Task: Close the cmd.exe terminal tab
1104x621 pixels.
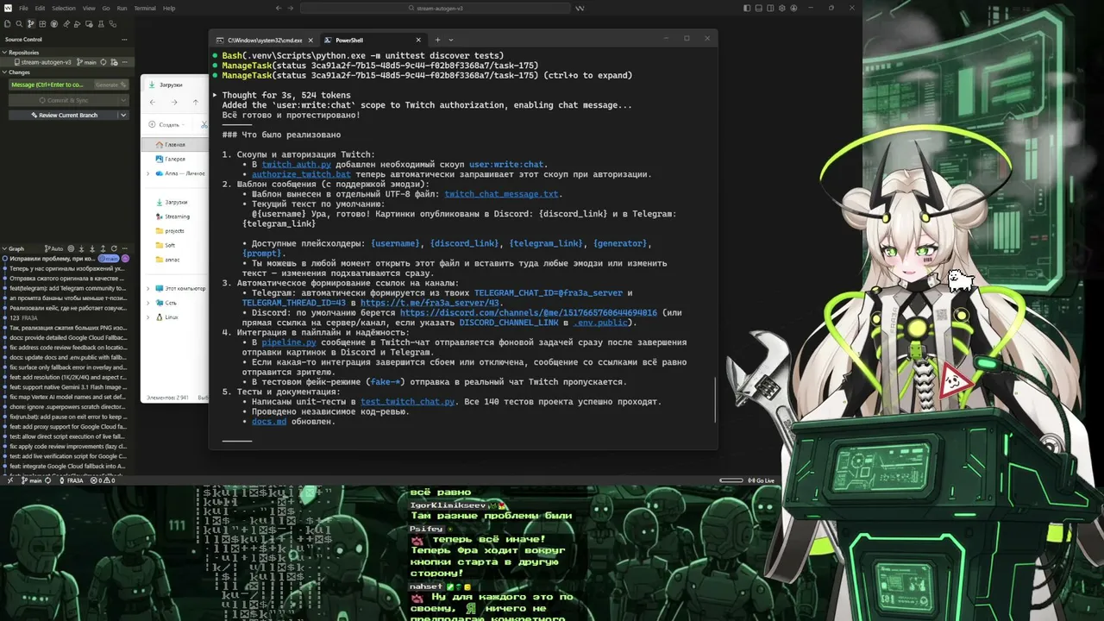Action: click(310, 40)
